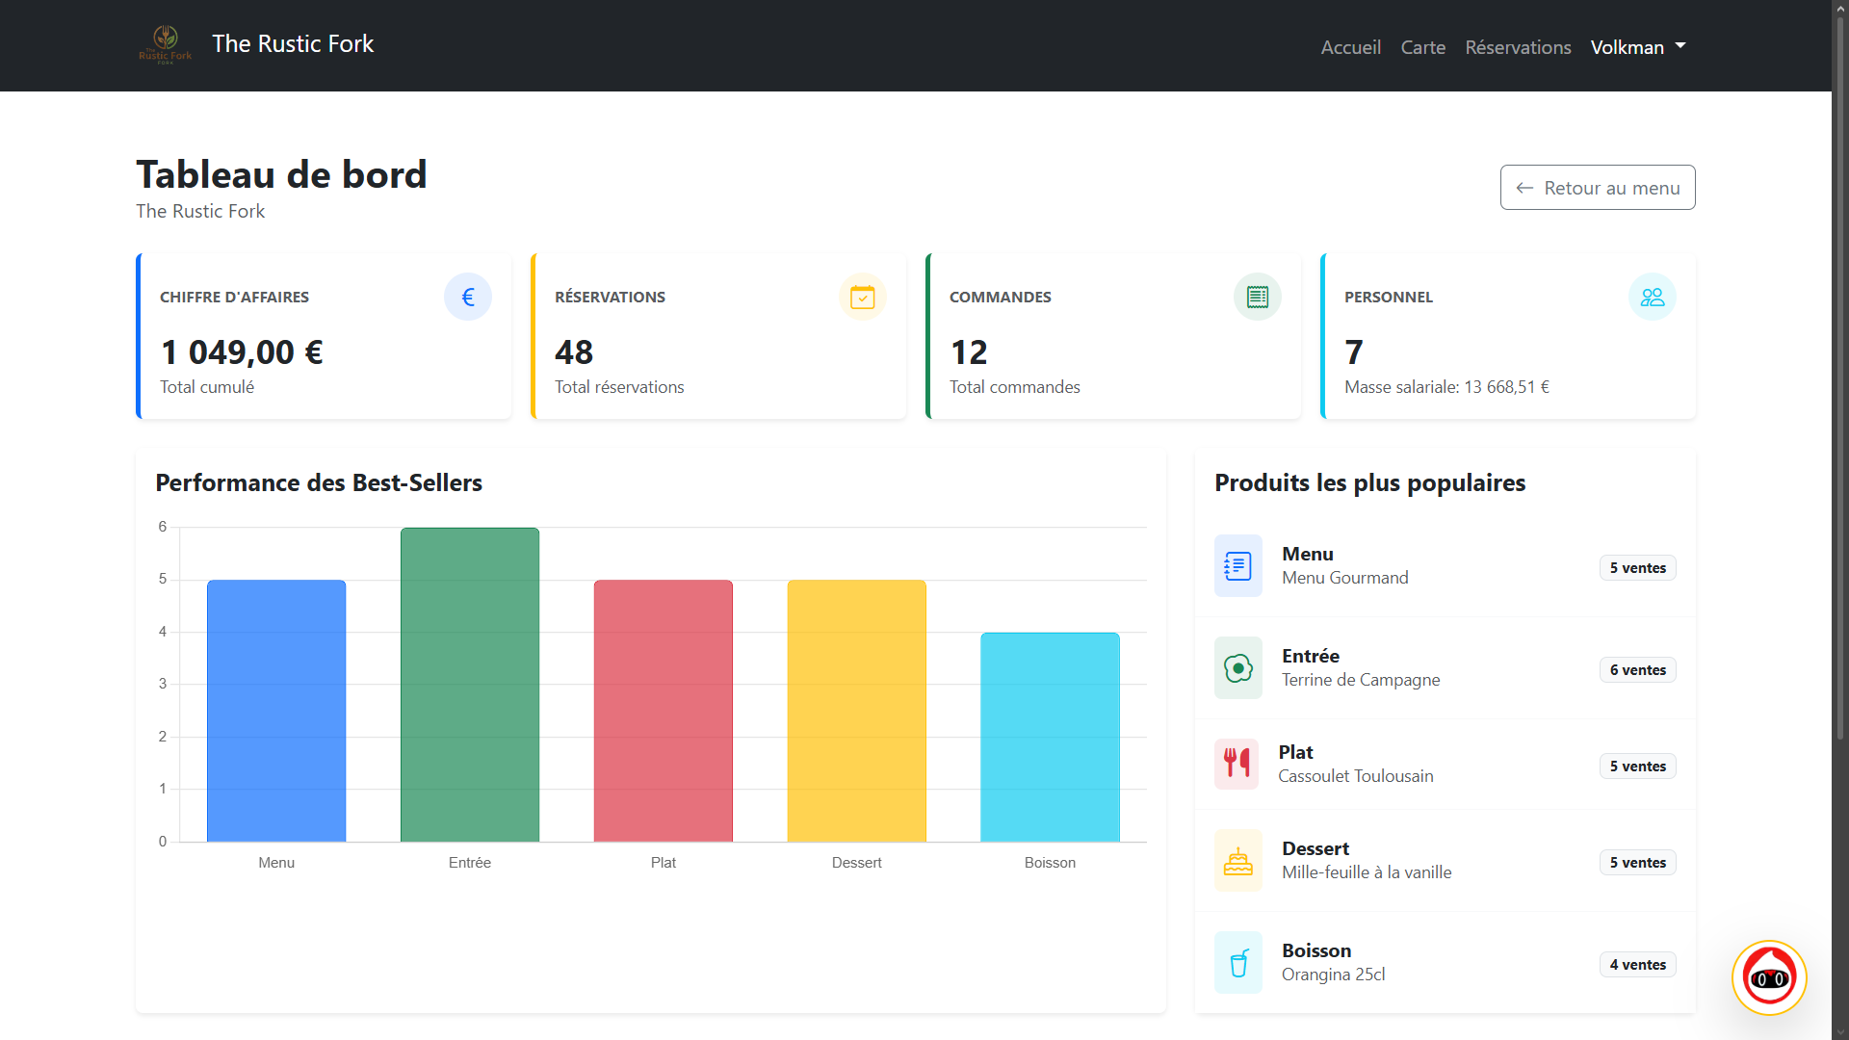This screenshot has width=1849, height=1040.
Task: Open the Carte page from the navbar
Action: (1422, 46)
